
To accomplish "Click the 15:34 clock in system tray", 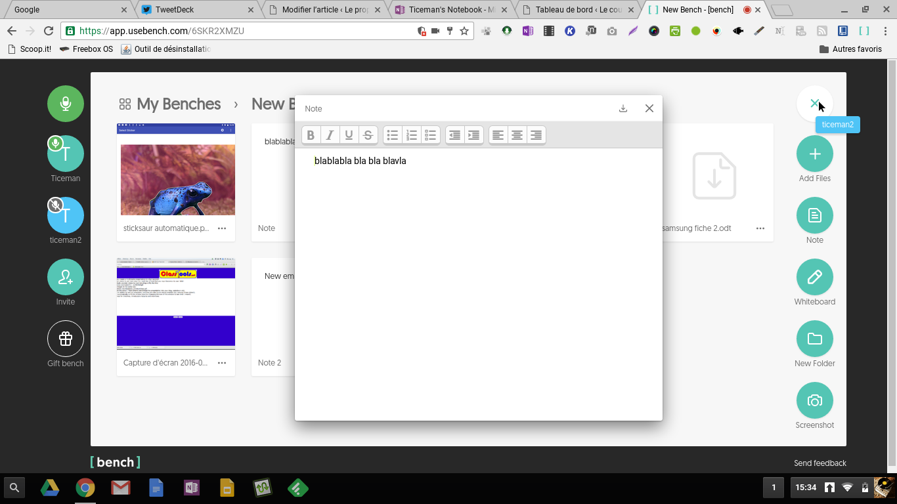I will 806,488.
